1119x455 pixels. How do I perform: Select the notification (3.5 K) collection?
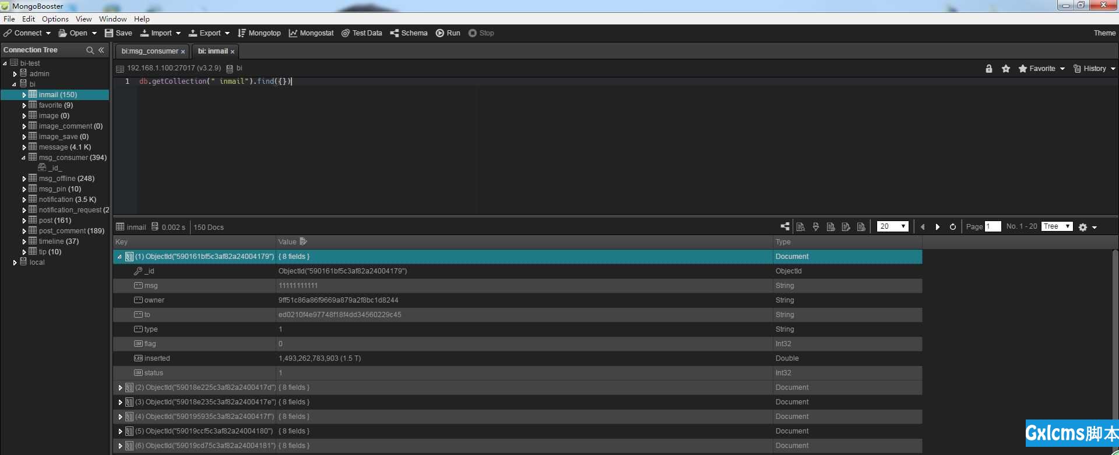click(68, 200)
